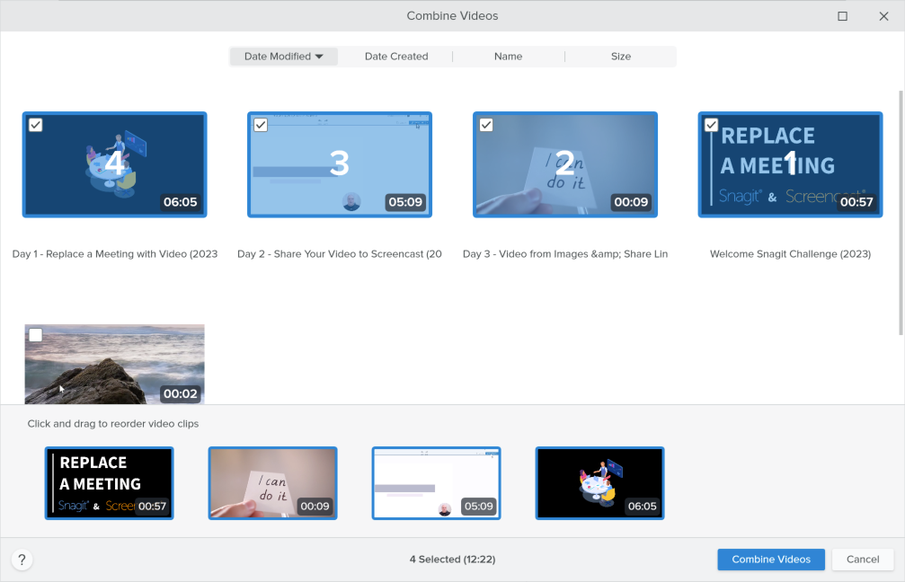Click the 'Day 3 - Video from Images' title

[x=565, y=254]
